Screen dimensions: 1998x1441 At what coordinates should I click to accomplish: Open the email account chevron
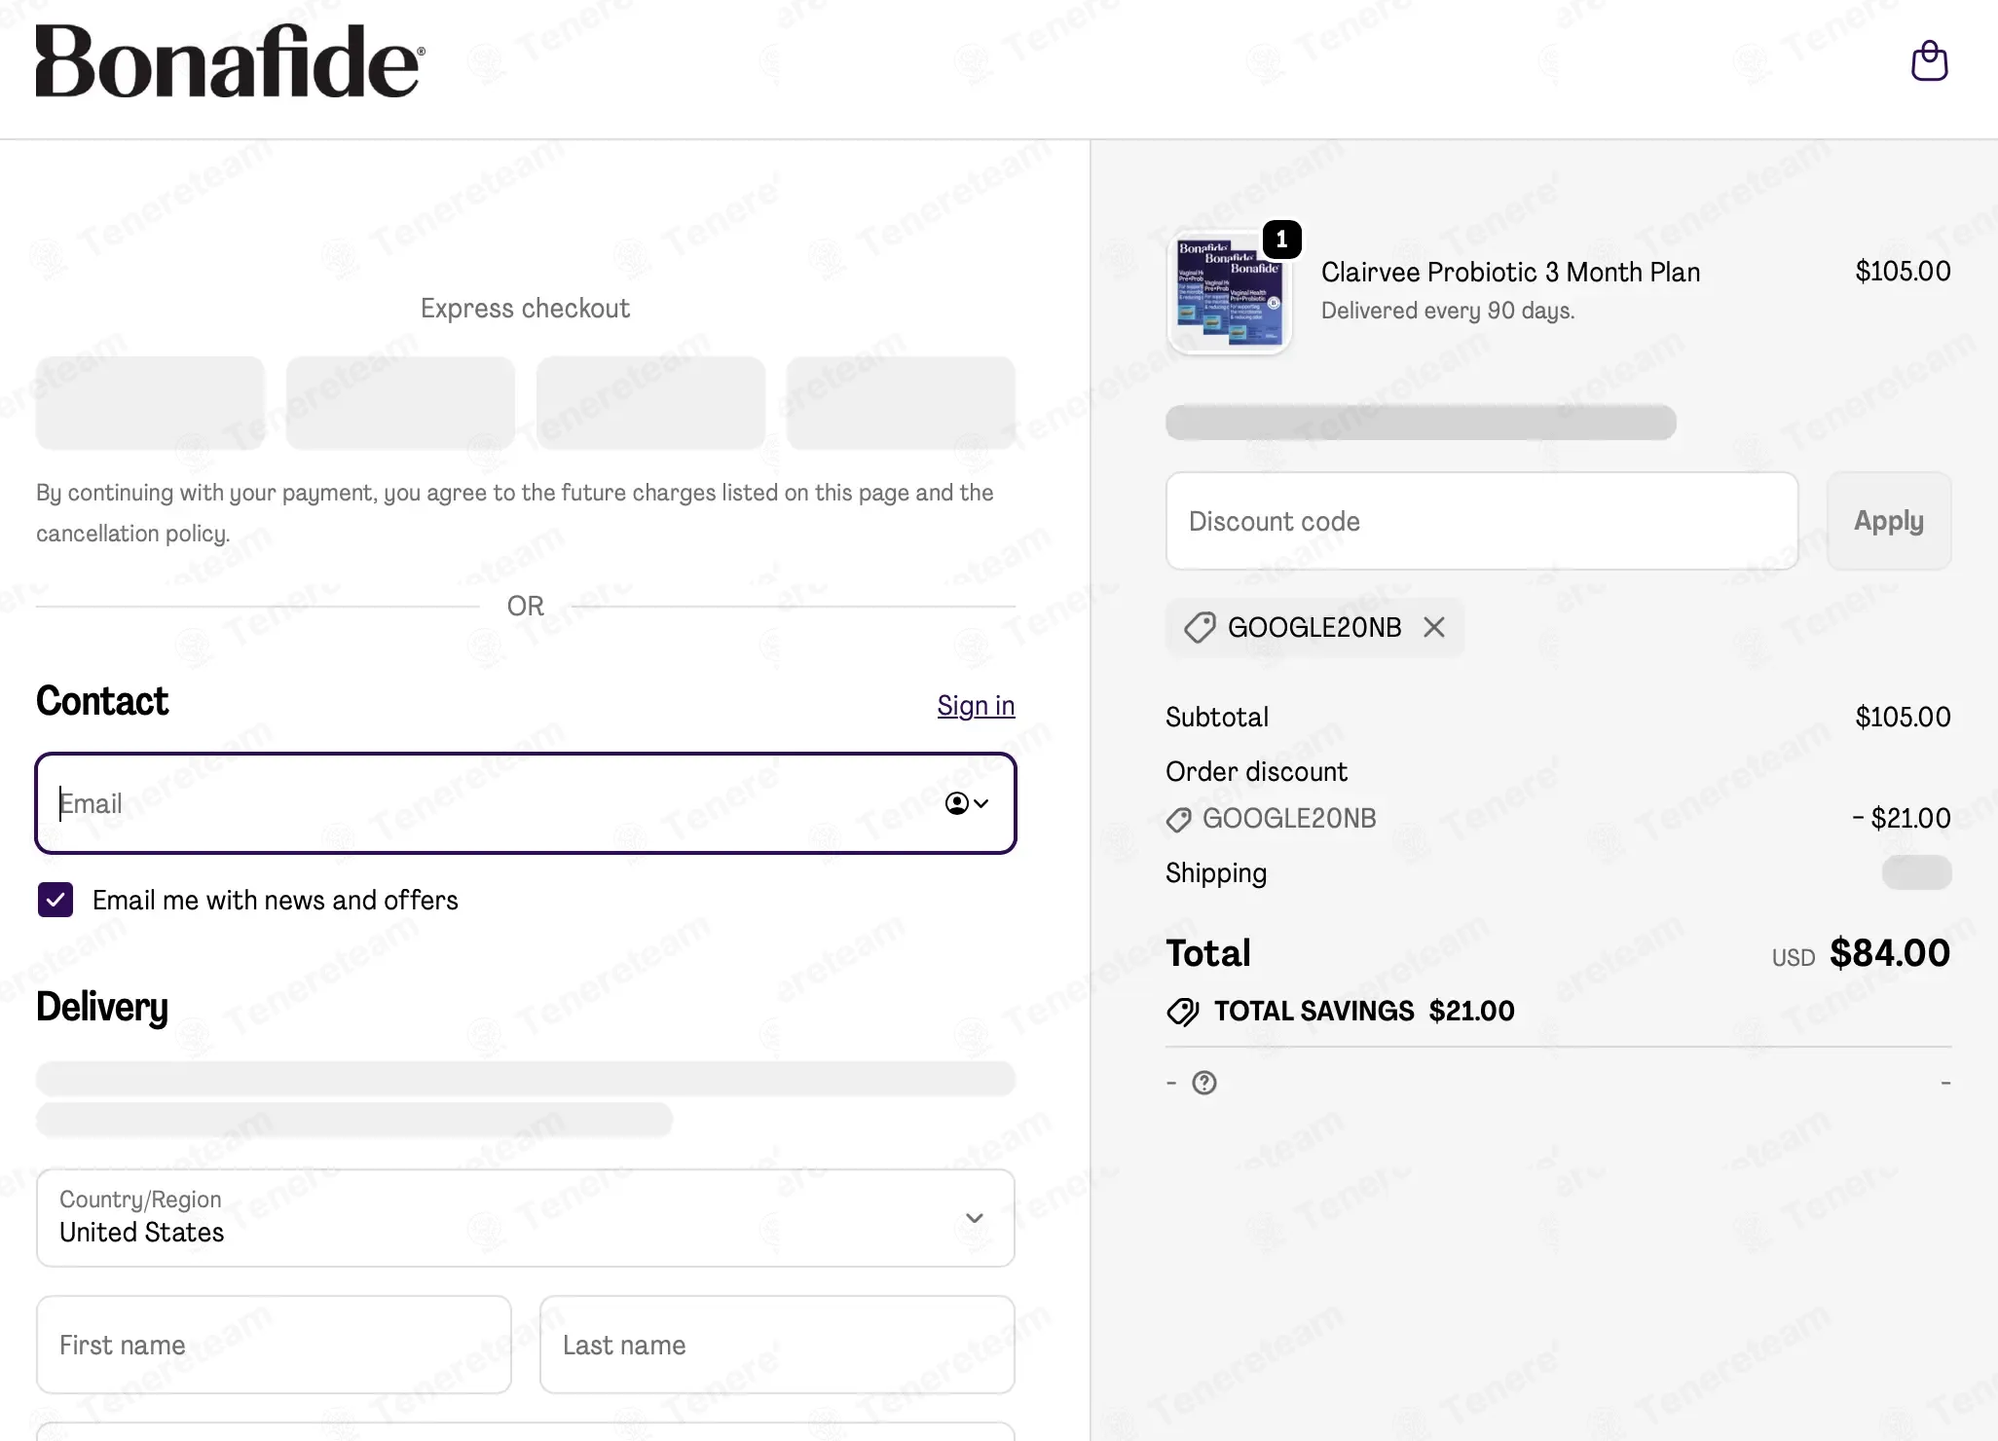coord(981,803)
